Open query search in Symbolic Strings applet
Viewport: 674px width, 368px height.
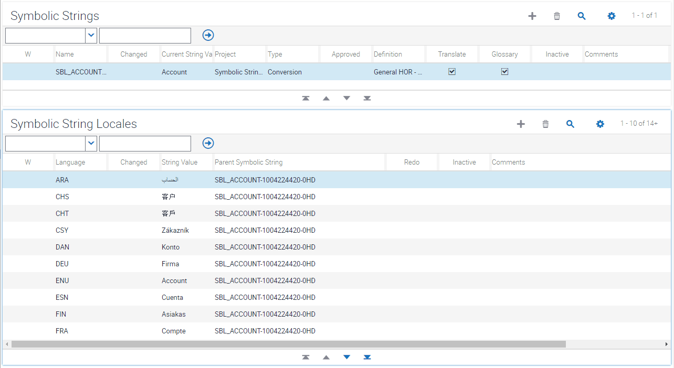pyautogui.click(x=582, y=16)
